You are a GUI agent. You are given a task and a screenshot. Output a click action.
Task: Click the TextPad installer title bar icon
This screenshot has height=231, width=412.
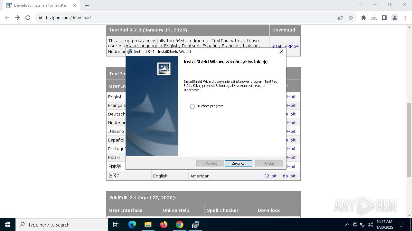pos(129,52)
